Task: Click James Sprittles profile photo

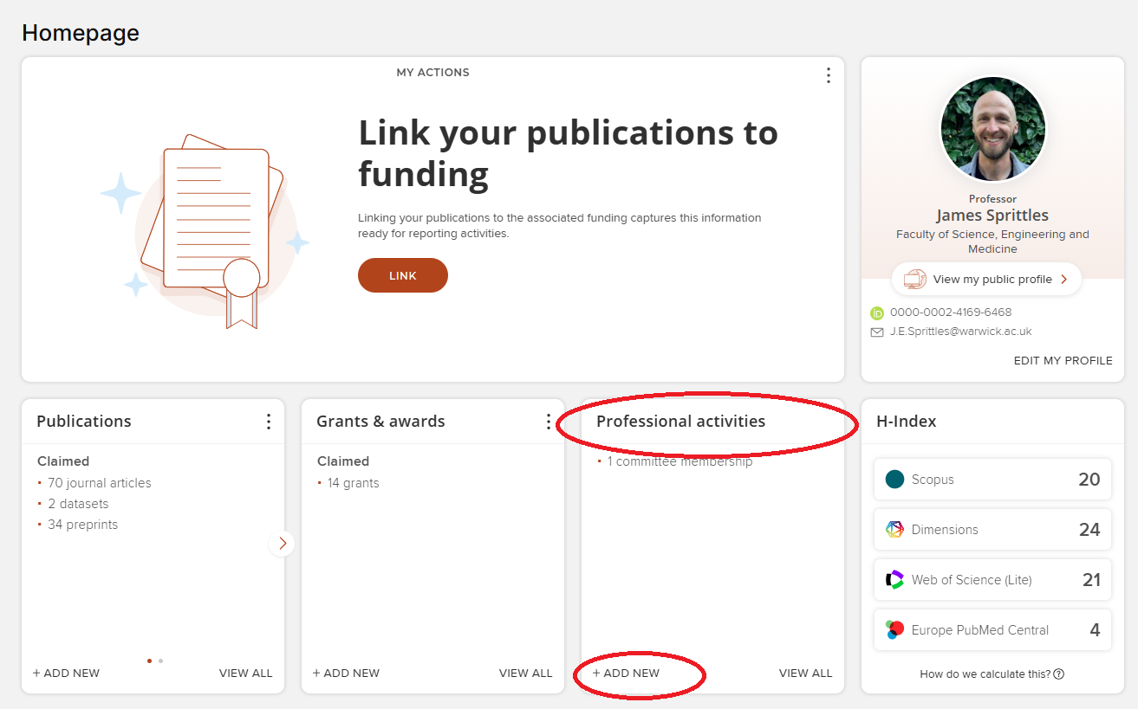Action: (x=992, y=130)
